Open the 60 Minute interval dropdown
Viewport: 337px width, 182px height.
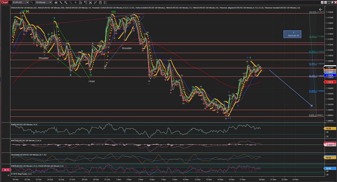pyautogui.click(x=44, y=2)
